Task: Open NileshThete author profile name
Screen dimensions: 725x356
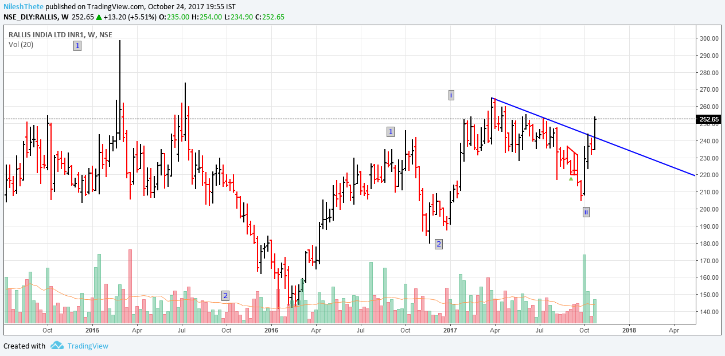Action: [x=22, y=6]
